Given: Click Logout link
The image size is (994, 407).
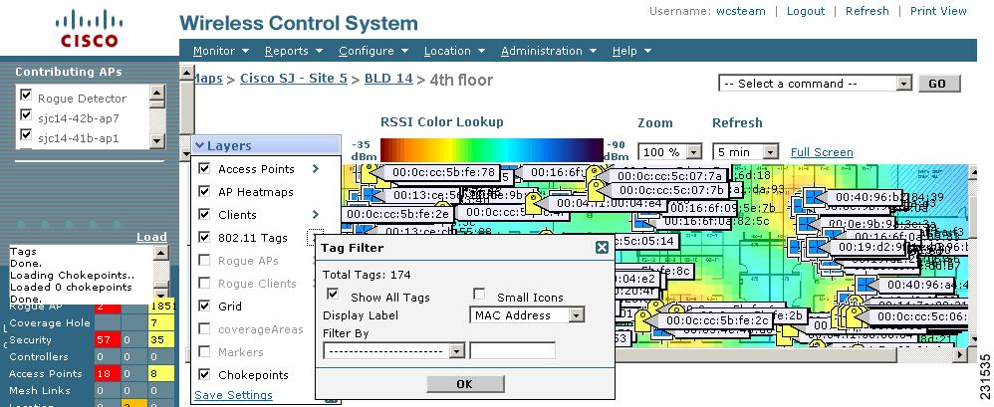Looking at the screenshot, I should 805,11.
